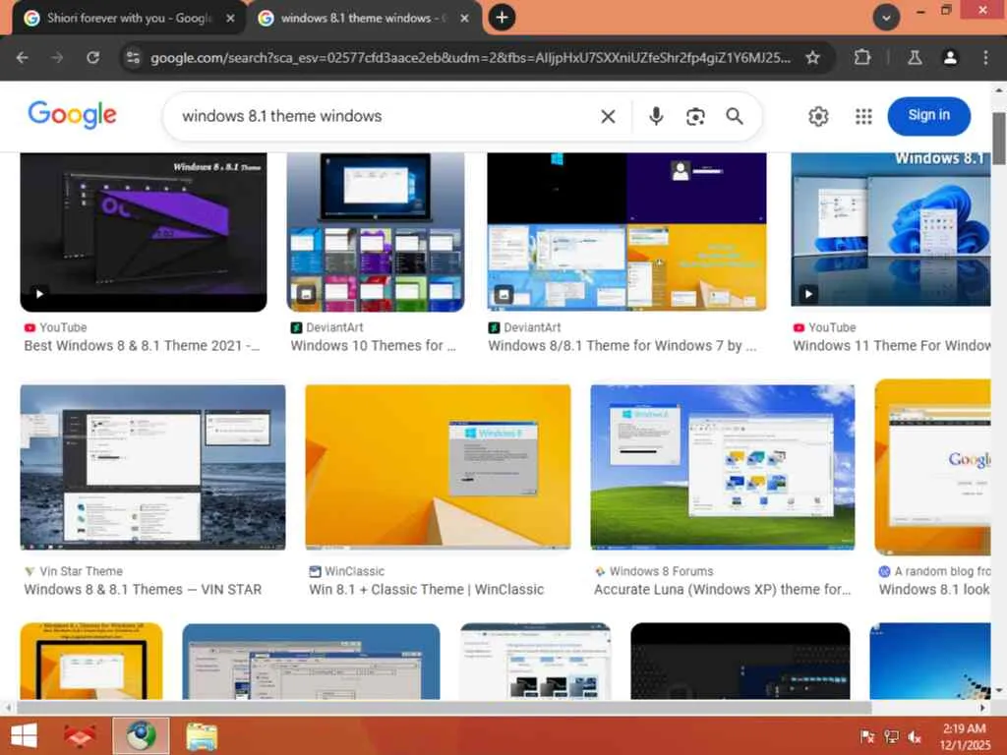Screen dimensions: 1007x755
Task: Click Windows 10 Themes for title link
Action: pyautogui.click(x=373, y=346)
